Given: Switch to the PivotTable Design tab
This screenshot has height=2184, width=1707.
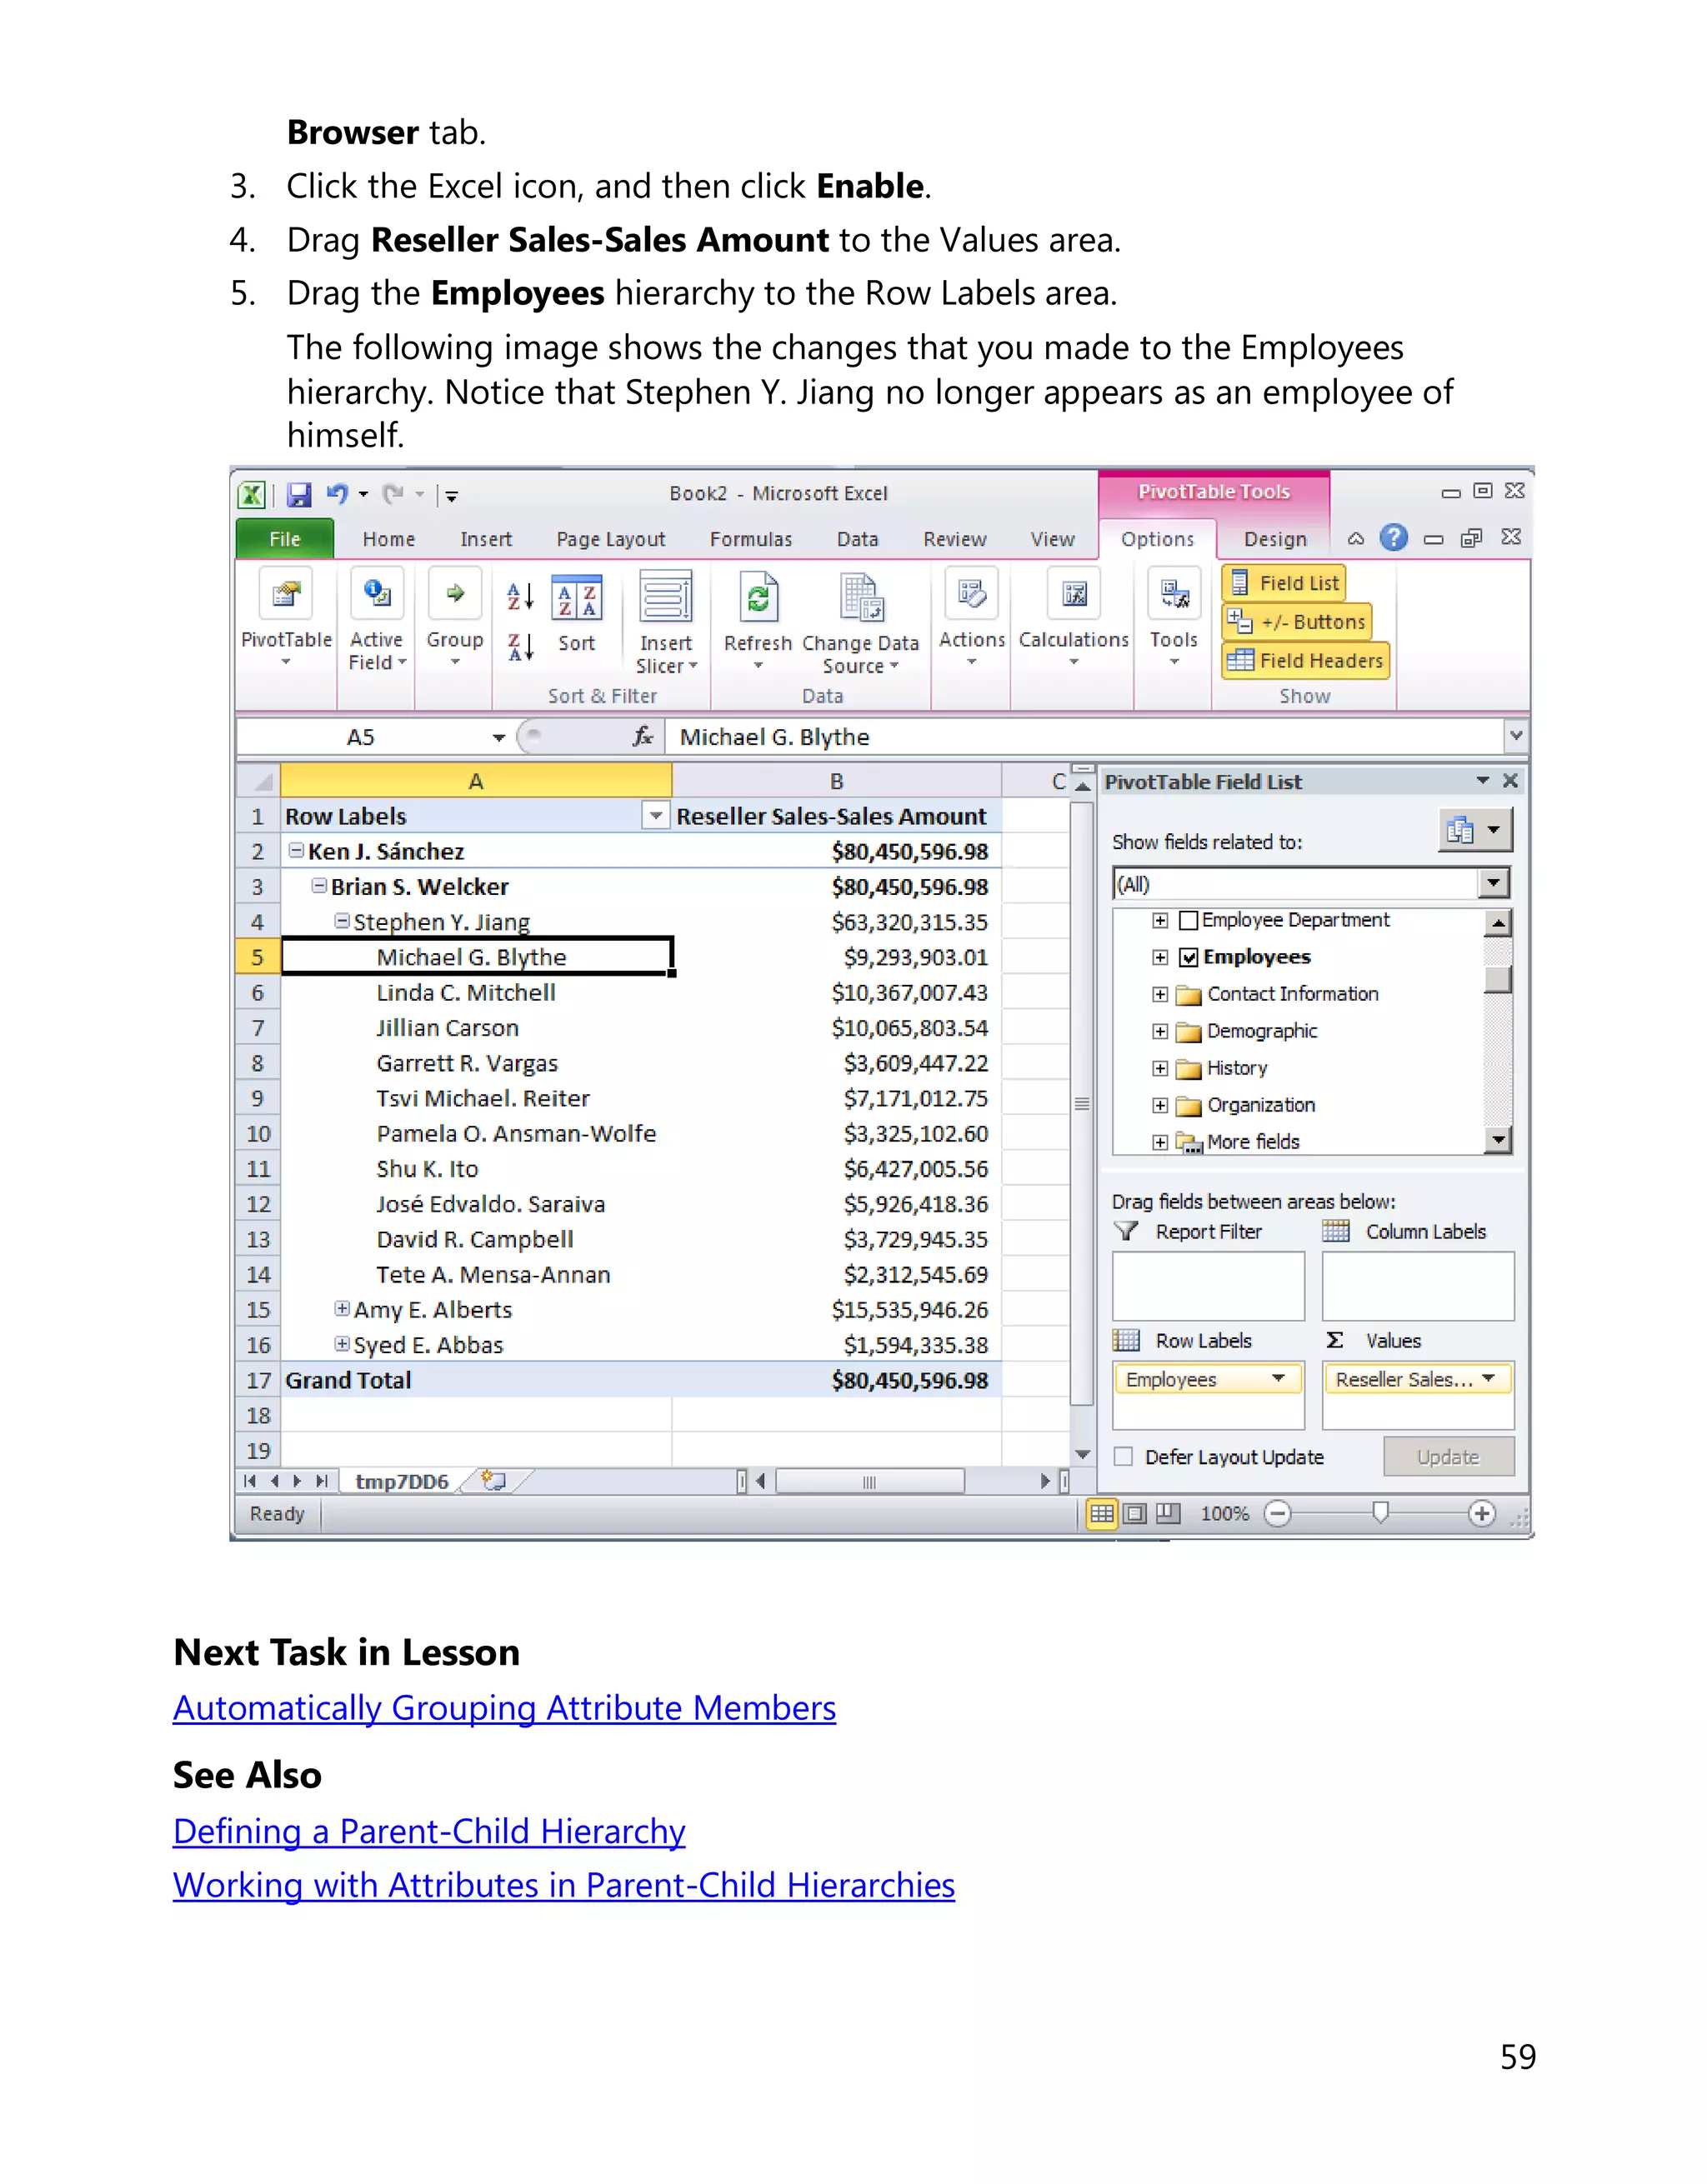Looking at the screenshot, I should click(x=1275, y=539).
